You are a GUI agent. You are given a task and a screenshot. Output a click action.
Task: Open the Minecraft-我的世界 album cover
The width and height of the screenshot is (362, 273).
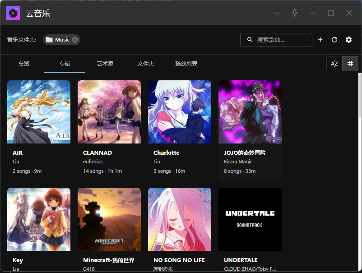109,219
